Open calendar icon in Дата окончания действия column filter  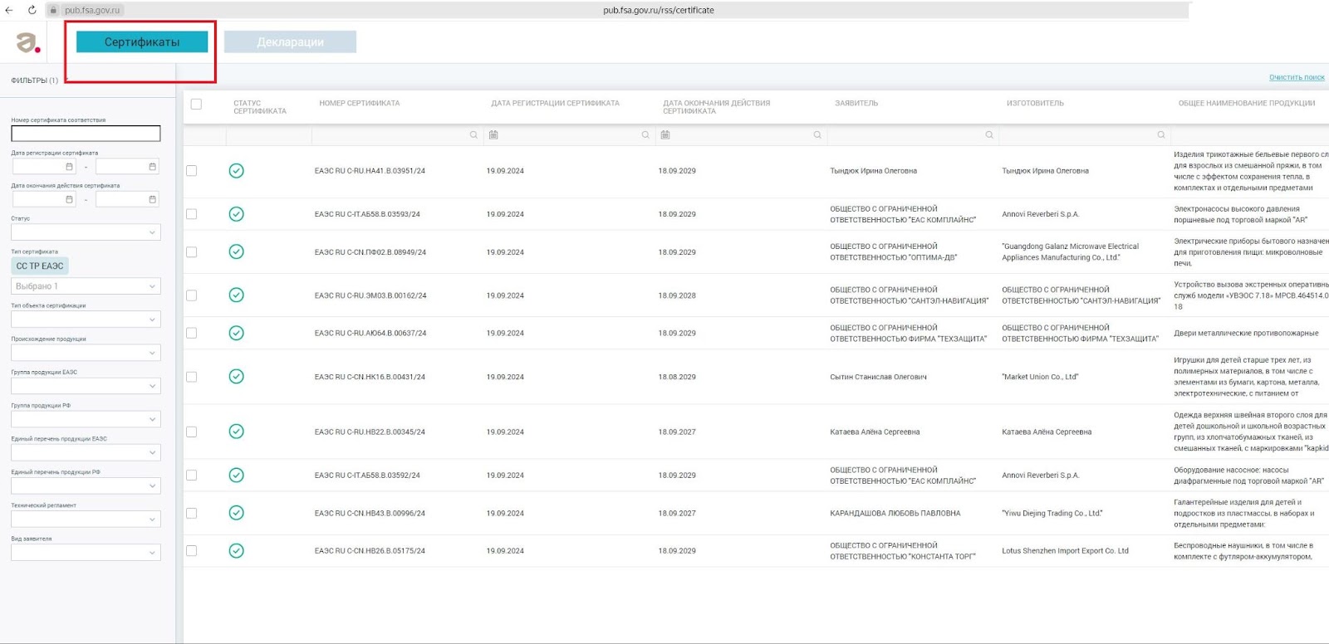point(665,134)
